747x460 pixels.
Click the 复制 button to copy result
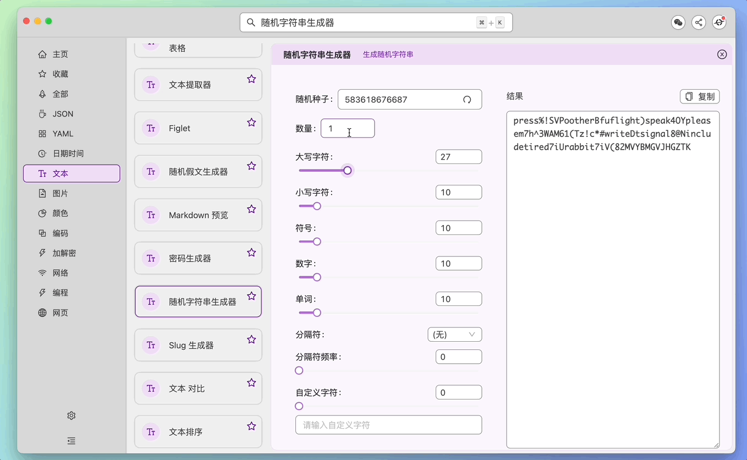click(x=700, y=97)
